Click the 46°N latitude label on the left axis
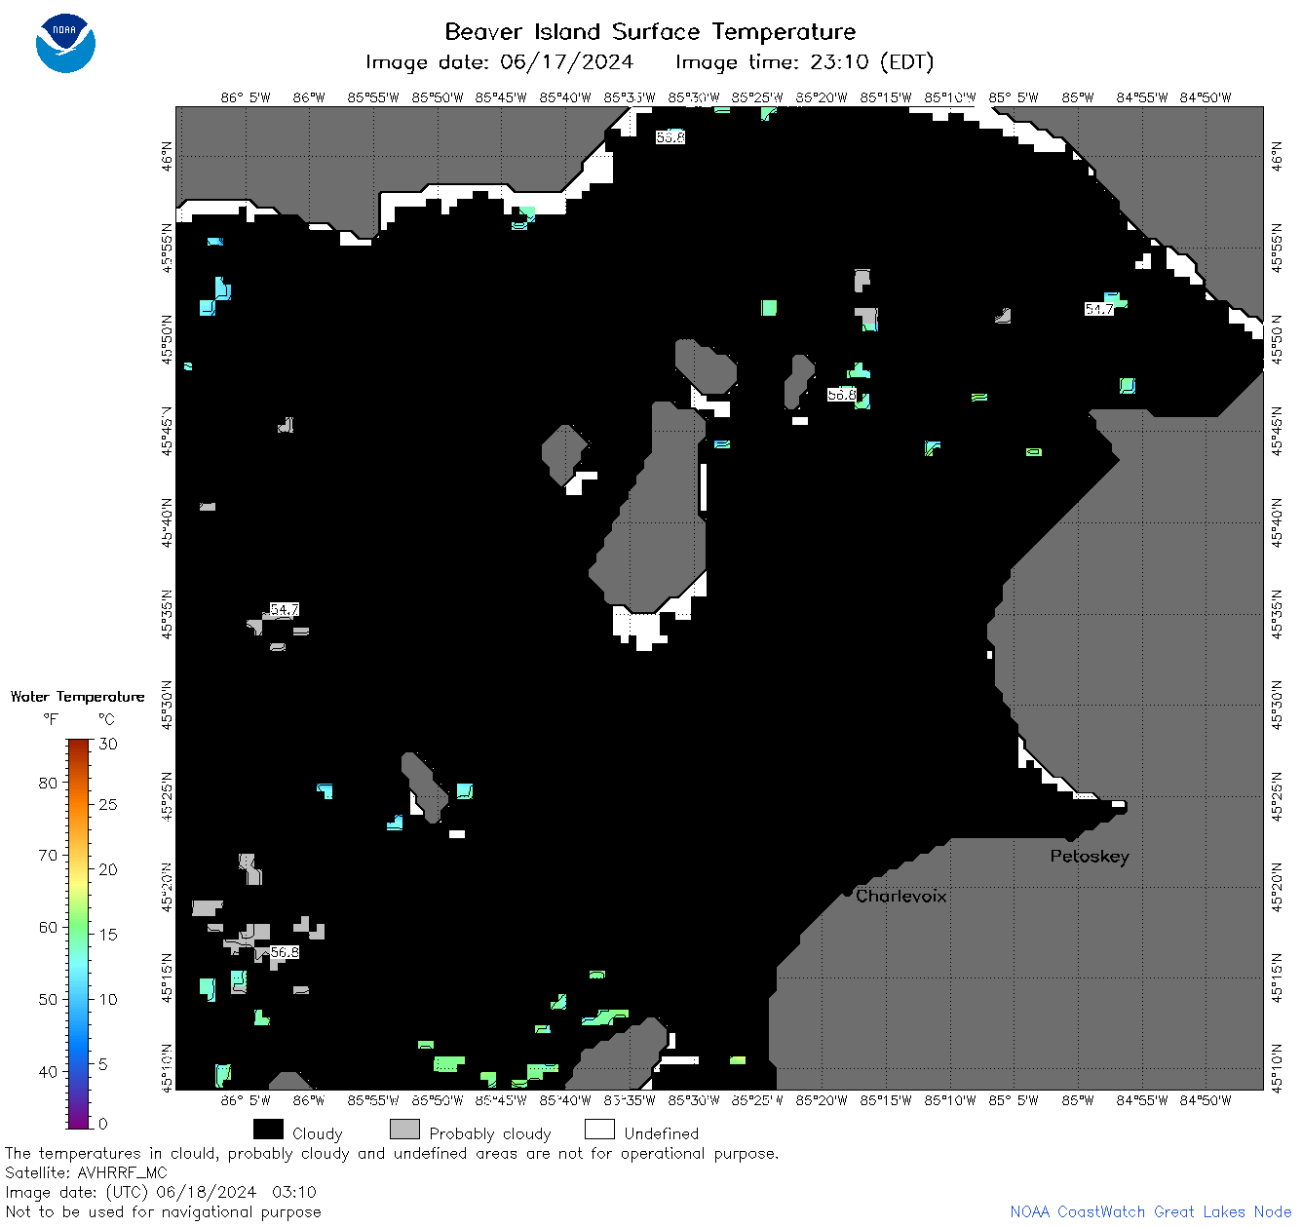Viewport: 1302px width, 1227px height. click(167, 156)
